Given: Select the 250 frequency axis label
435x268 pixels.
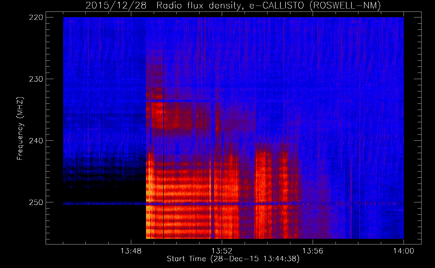Looking at the screenshot, I should [36, 202].
